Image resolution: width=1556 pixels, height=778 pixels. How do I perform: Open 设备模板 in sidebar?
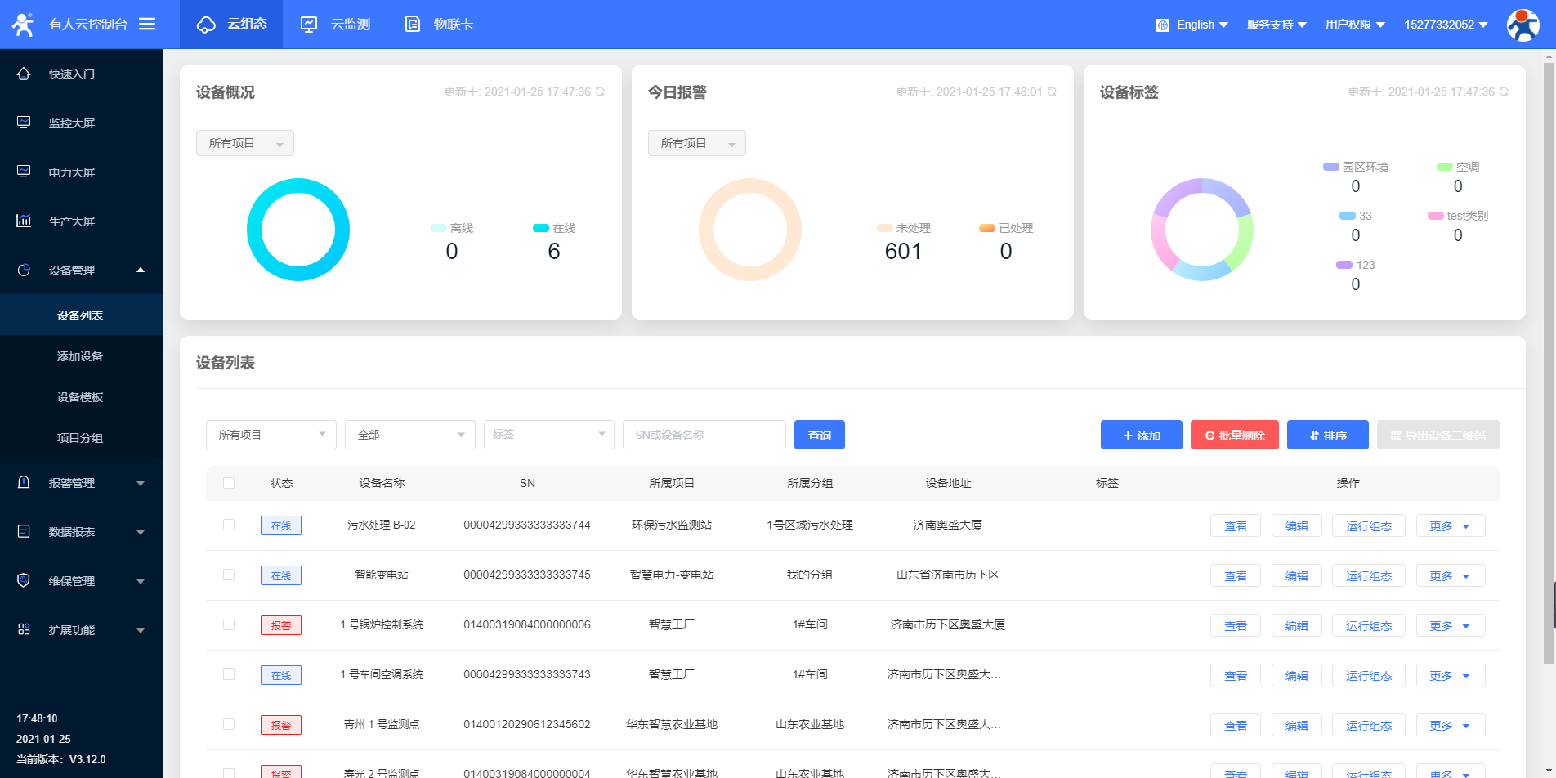(80, 397)
